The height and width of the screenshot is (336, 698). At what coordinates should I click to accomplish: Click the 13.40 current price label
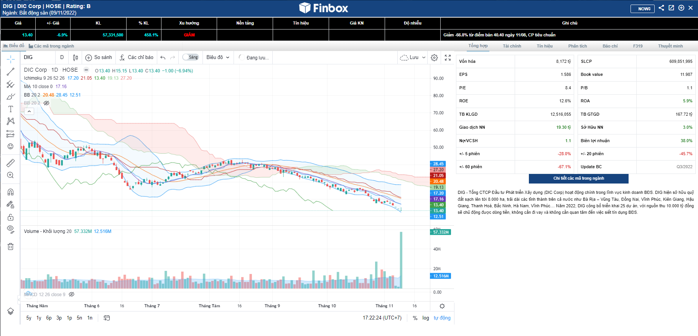click(x=438, y=211)
